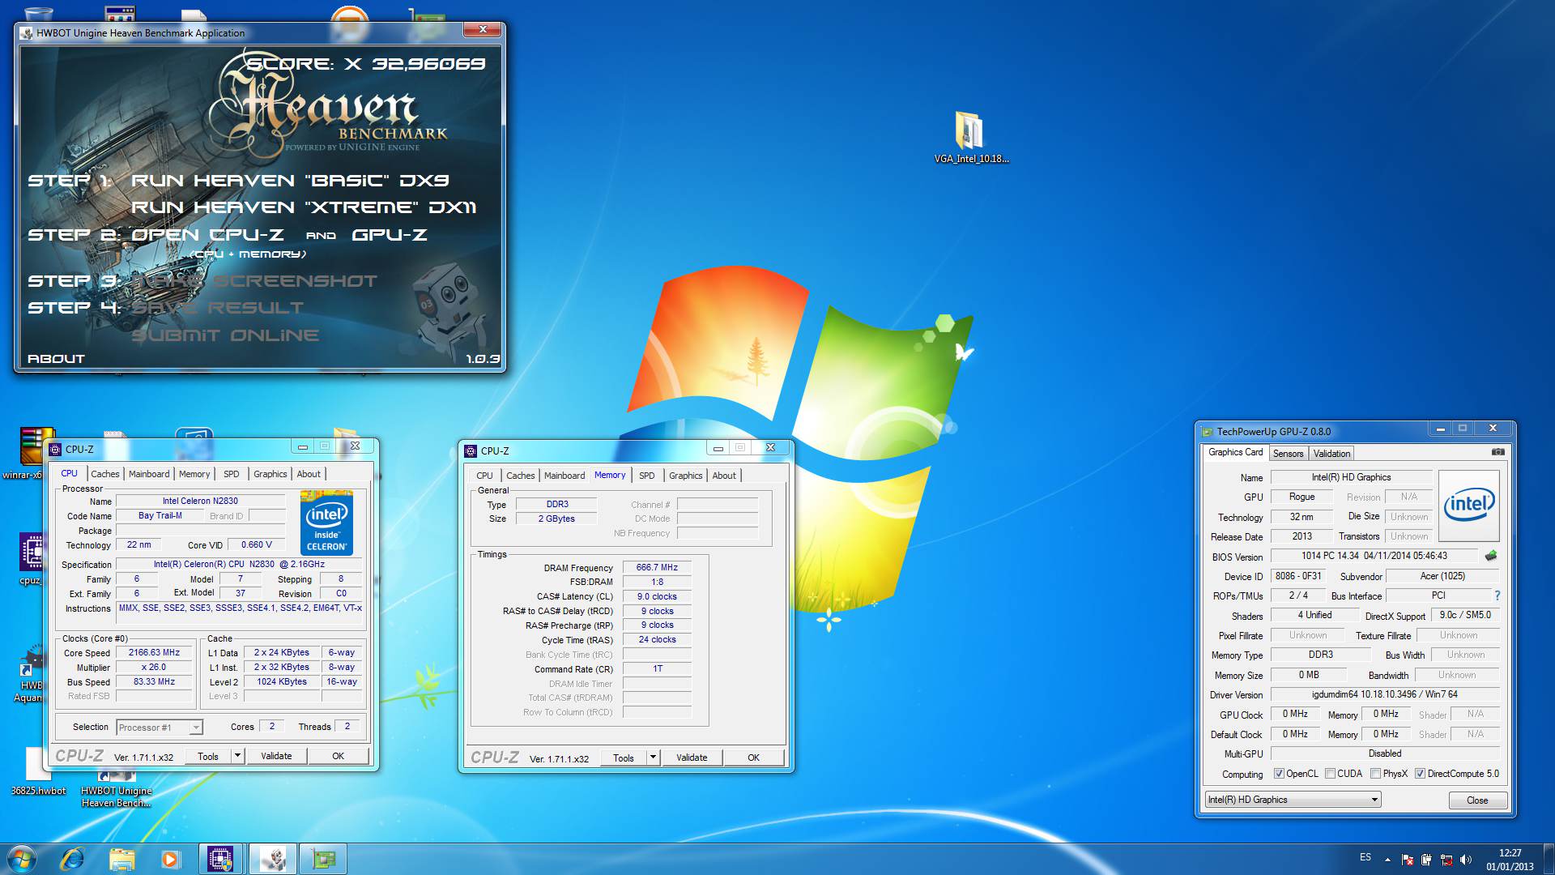Click the ES language indicator in taskbar

pyautogui.click(x=1365, y=857)
